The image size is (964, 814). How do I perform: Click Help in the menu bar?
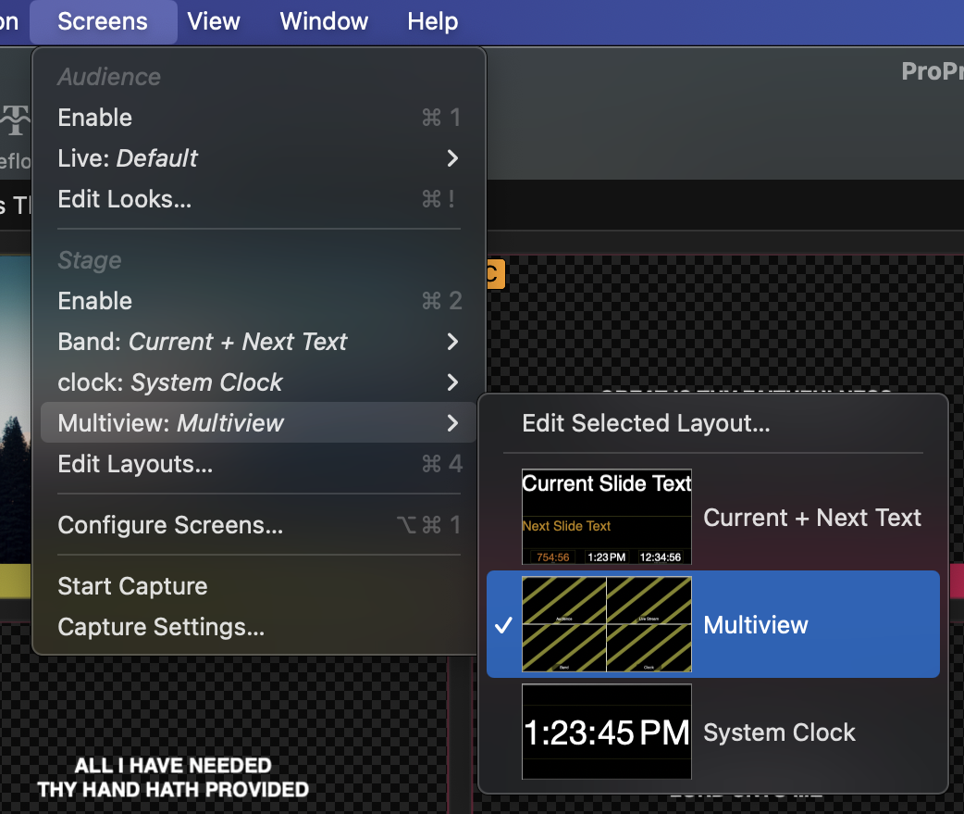tap(432, 21)
